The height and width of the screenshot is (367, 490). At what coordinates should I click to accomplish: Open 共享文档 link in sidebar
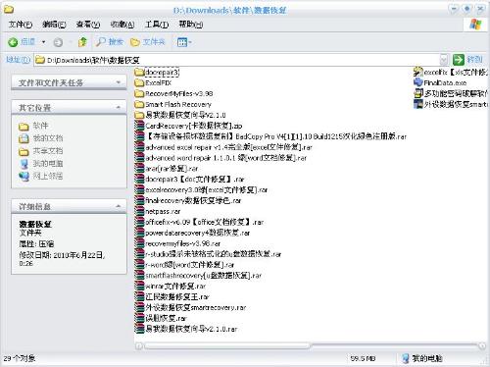pos(41,151)
